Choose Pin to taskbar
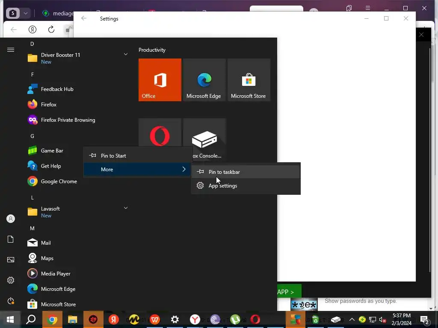The width and height of the screenshot is (438, 328). 246,172
